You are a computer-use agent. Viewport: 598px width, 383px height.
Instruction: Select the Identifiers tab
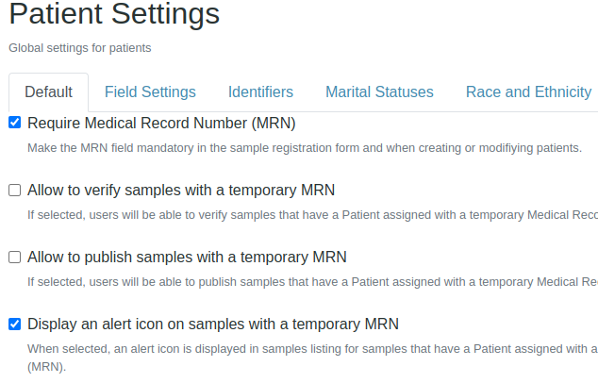(x=260, y=92)
